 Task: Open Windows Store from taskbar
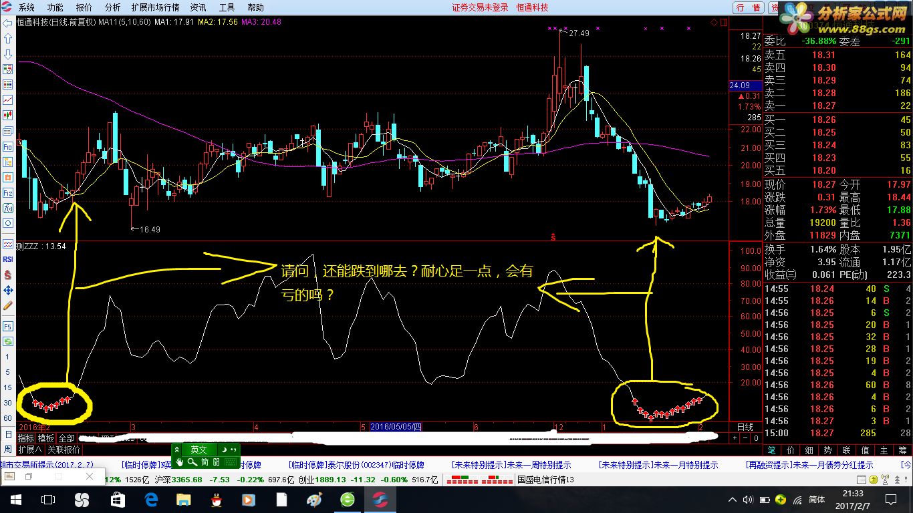[118, 500]
